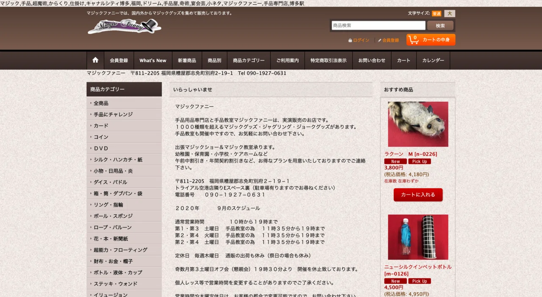Select シルク・ハンカチ・紙 category
The width and height of the screenshot is (542, 297).
tap(124, 159)
